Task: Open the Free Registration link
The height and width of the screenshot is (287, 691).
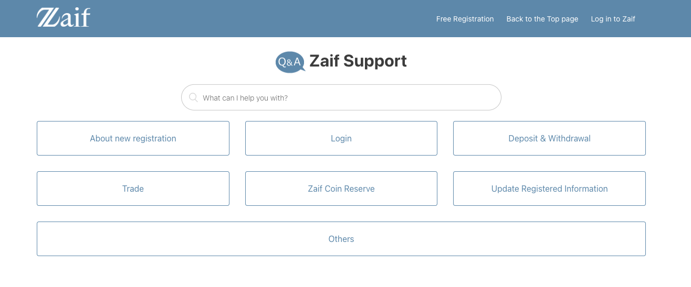Action: (465, 19)
